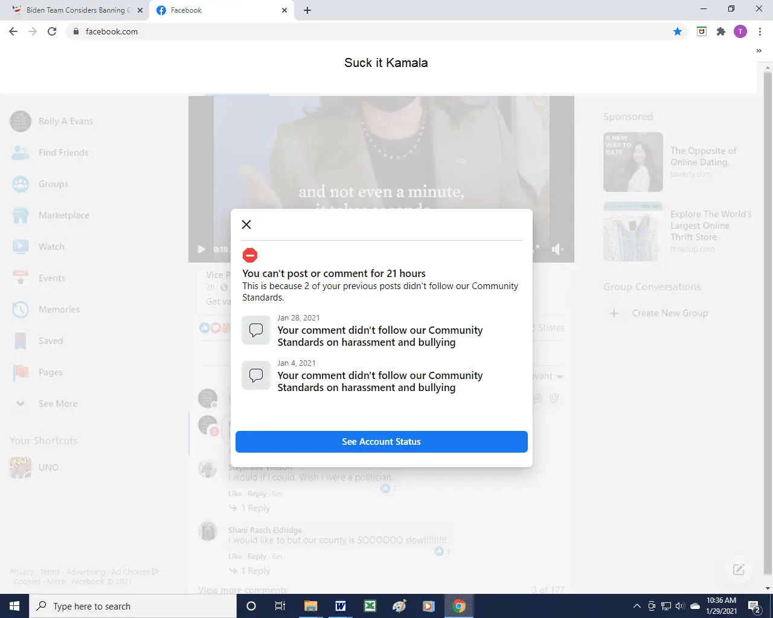Expand See More in the sidebar
The image size is (773, 618).
[57, 404]
